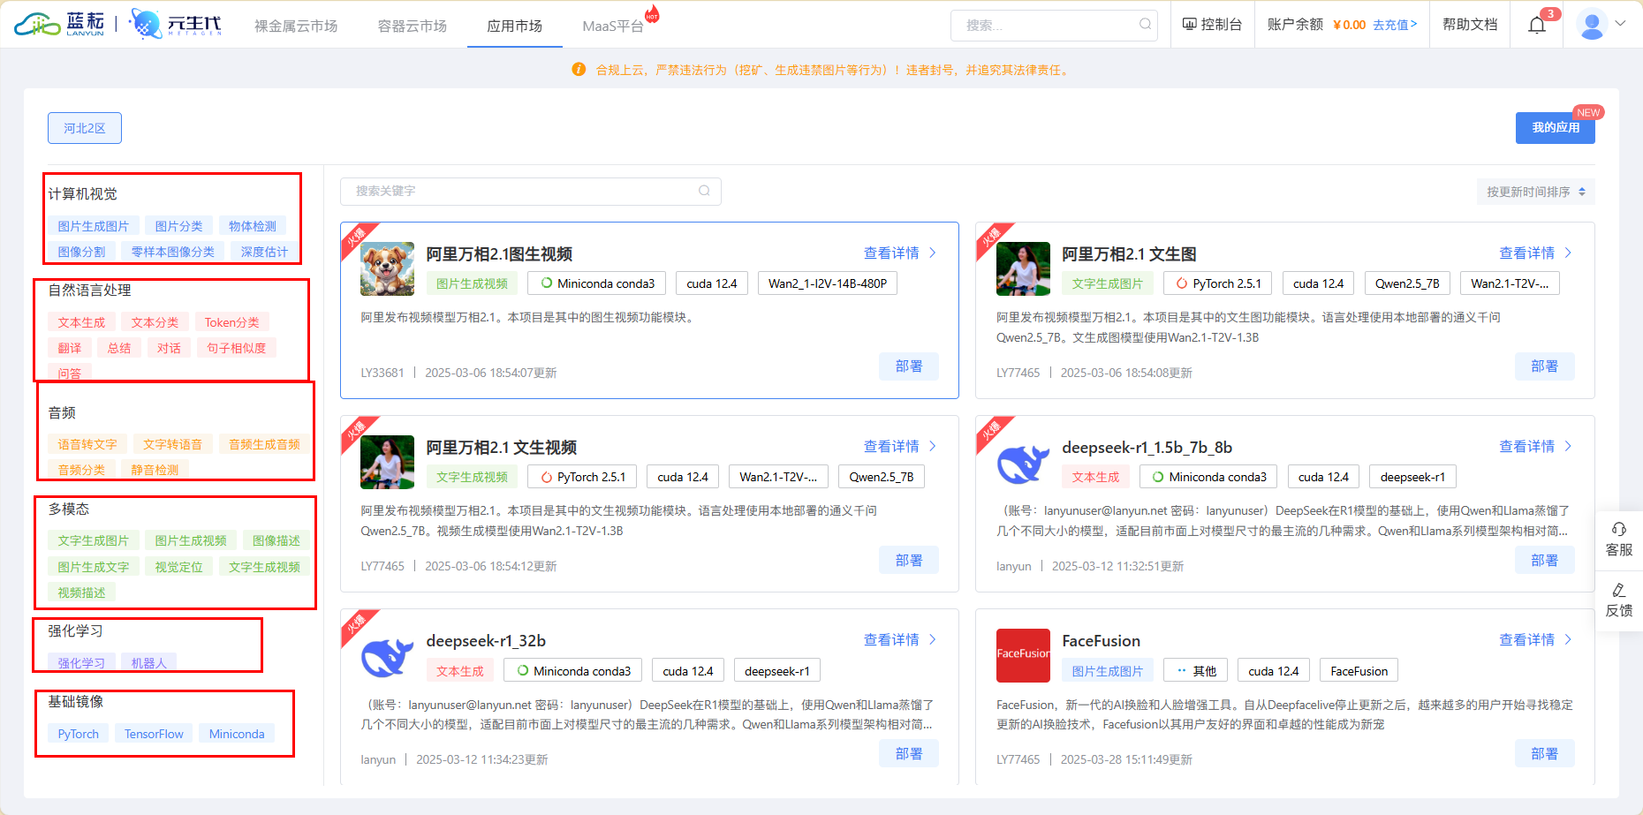The height and width of the screenshot is (815, 1643).
Task: Deploy 阿里万相2.1 文生视频 using 部署
Action: 909,560
